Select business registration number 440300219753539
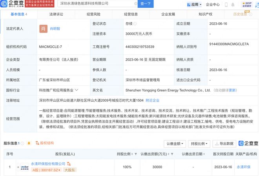Image resolution: width=259 pixels, height=176 pixels. coord(140,47)
